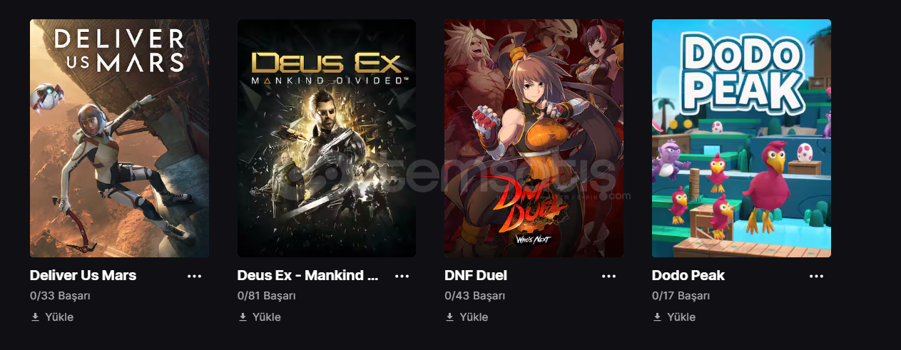Open the DNF Duel cover thumbnail
This screenshot has height=350, width=901.
(534, 138)
